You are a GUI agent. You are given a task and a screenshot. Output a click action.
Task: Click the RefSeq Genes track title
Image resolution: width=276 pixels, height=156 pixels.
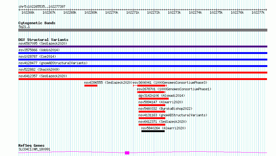[31, 145]
